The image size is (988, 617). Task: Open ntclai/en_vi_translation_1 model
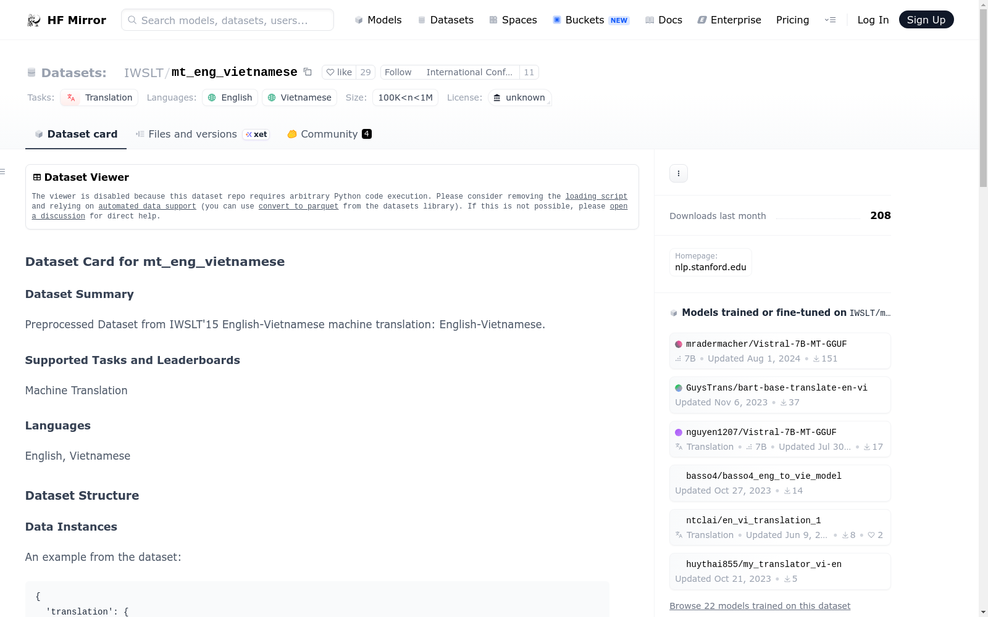pyautogui.click(x=780, y=528)
